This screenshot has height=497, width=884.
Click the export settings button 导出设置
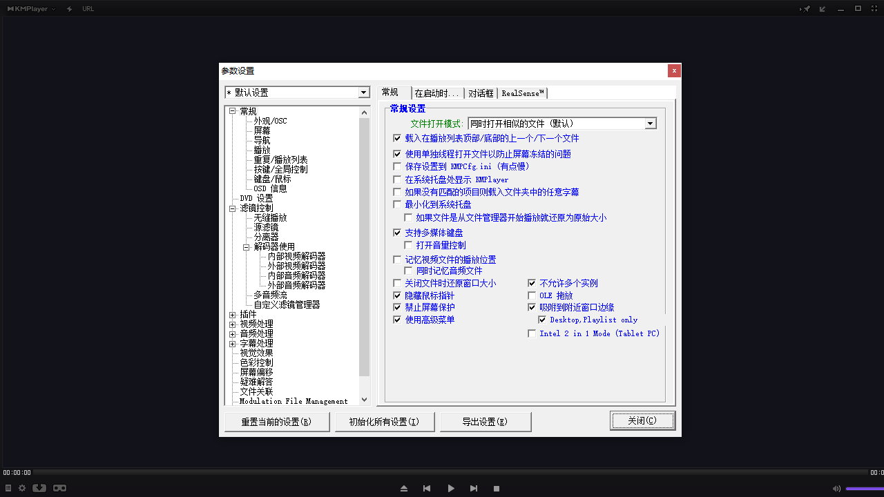pyautogui.click(x=486, y=422)
